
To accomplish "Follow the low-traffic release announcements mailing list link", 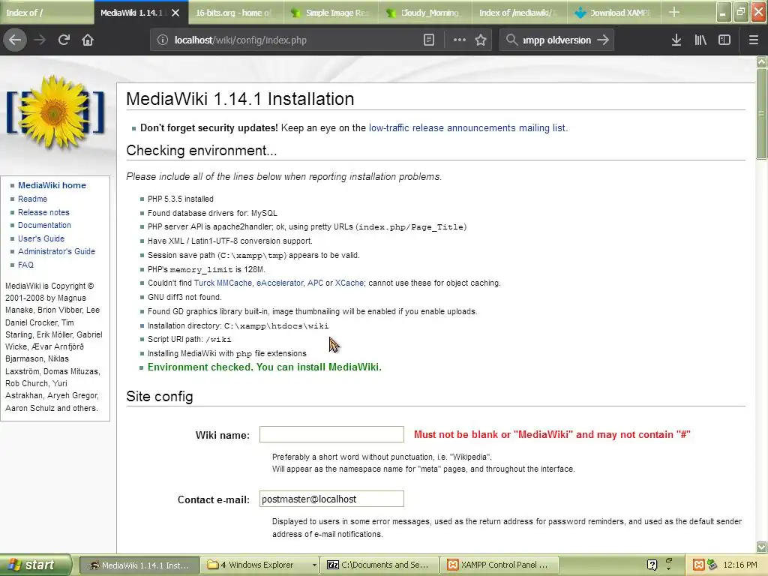I will tap(467, 127).
